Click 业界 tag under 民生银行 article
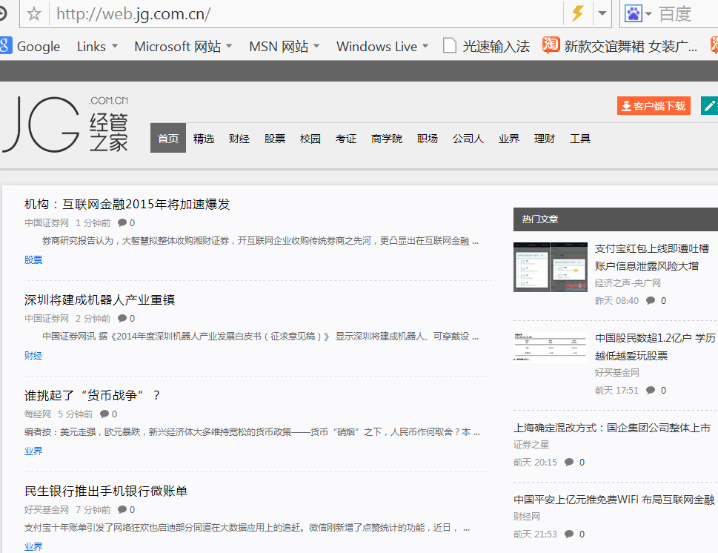 coord(33,546)
